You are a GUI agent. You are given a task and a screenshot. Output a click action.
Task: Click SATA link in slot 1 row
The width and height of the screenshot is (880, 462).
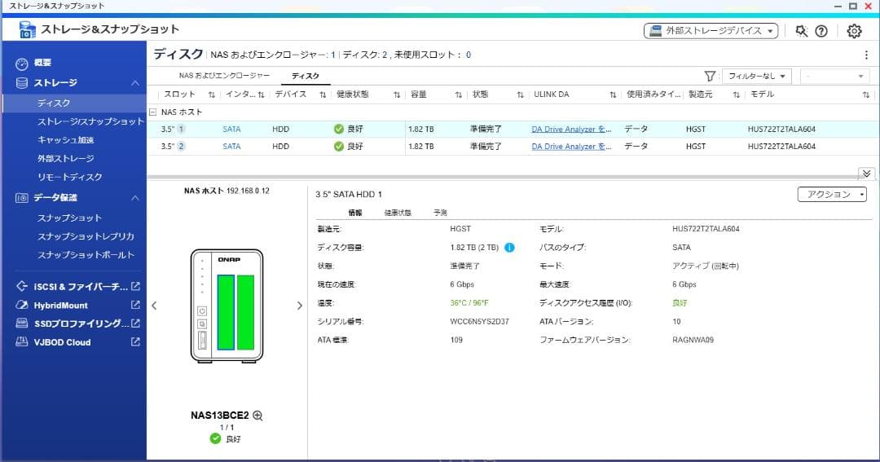click(x=231, y=129)
